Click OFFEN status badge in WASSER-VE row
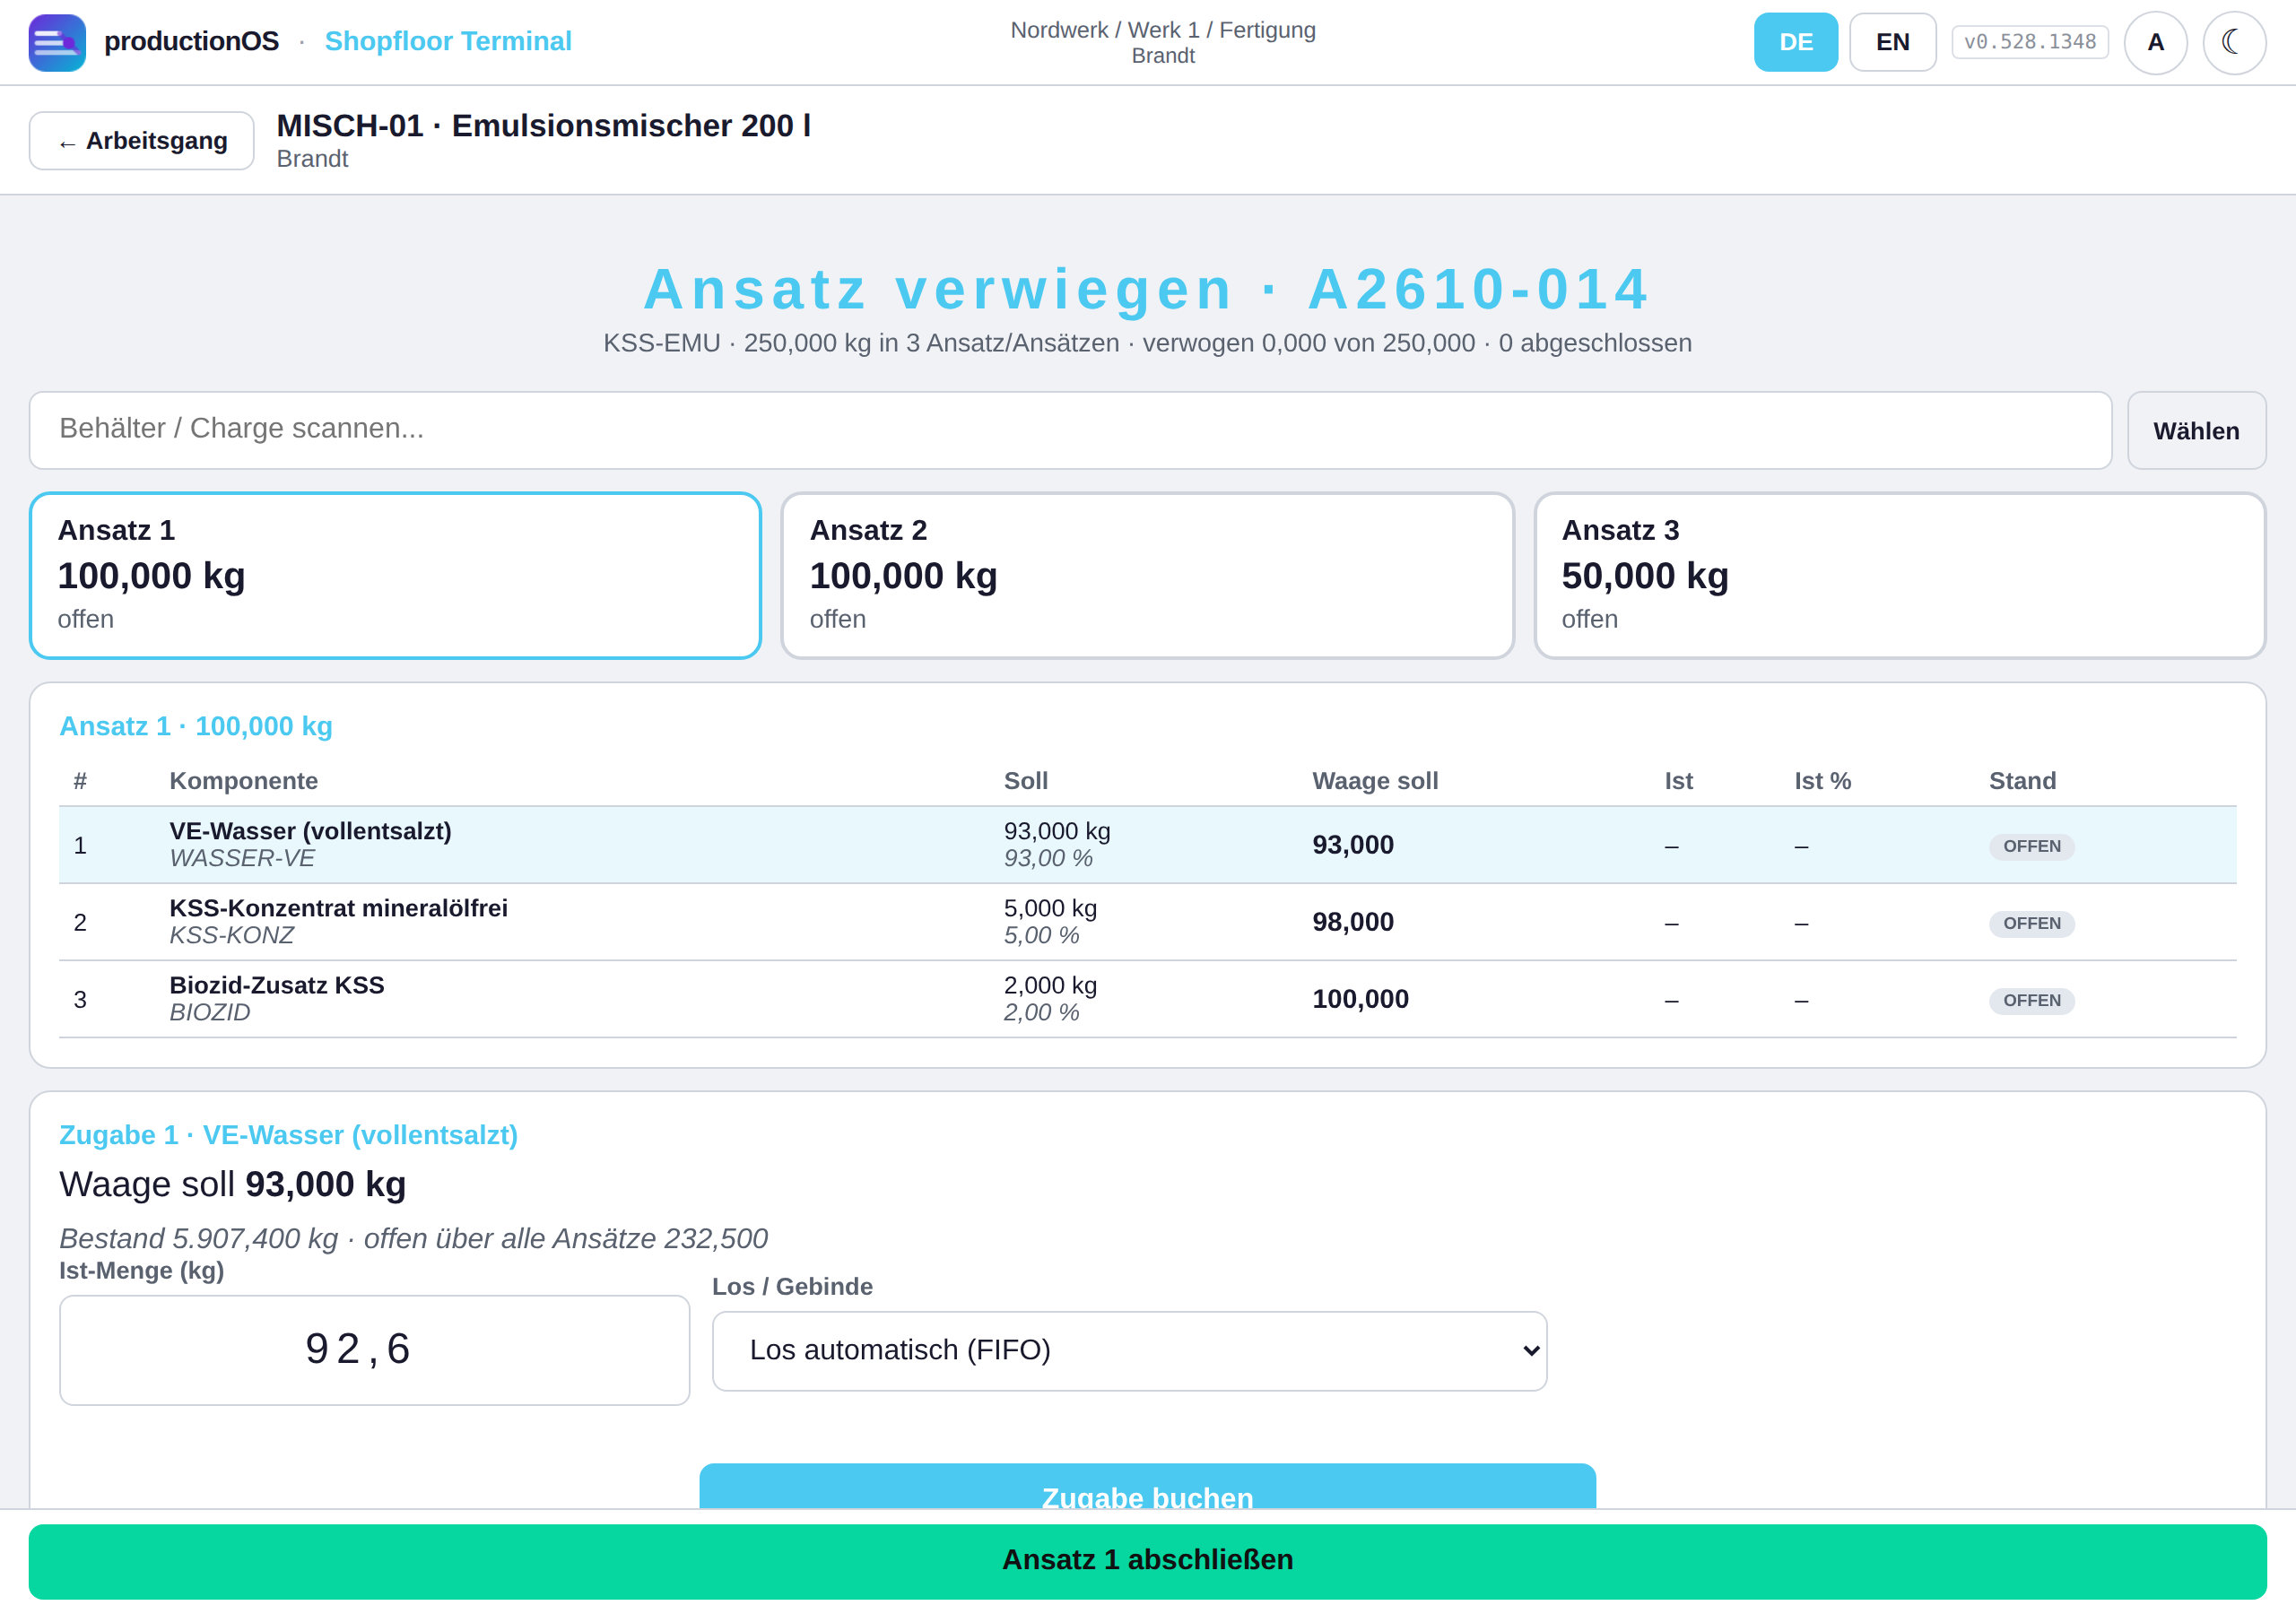Screen dimensions: 2296x1614 (2031, 846)
